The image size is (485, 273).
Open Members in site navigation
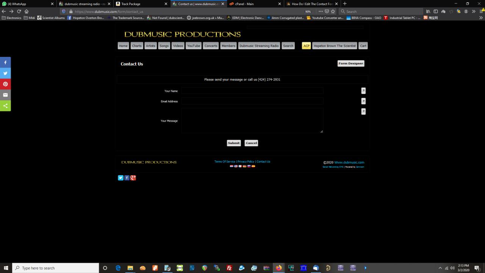coord(228,46)
